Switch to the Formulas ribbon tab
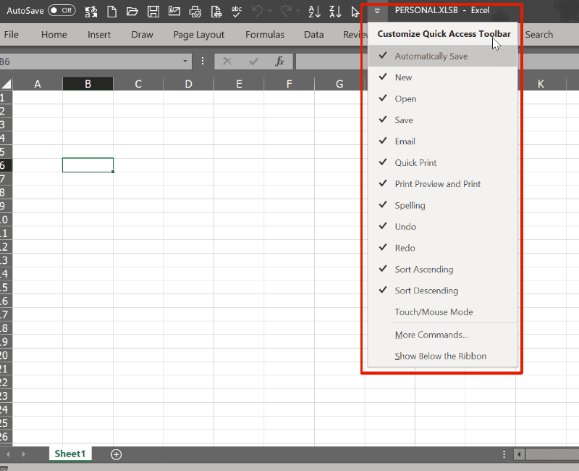This screenshot has height=471, width=579. 265,34
